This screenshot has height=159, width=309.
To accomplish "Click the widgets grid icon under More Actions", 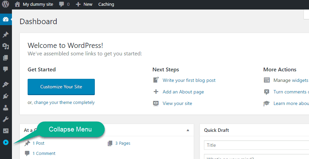I will pyautogui.click(x=267, y=80).
